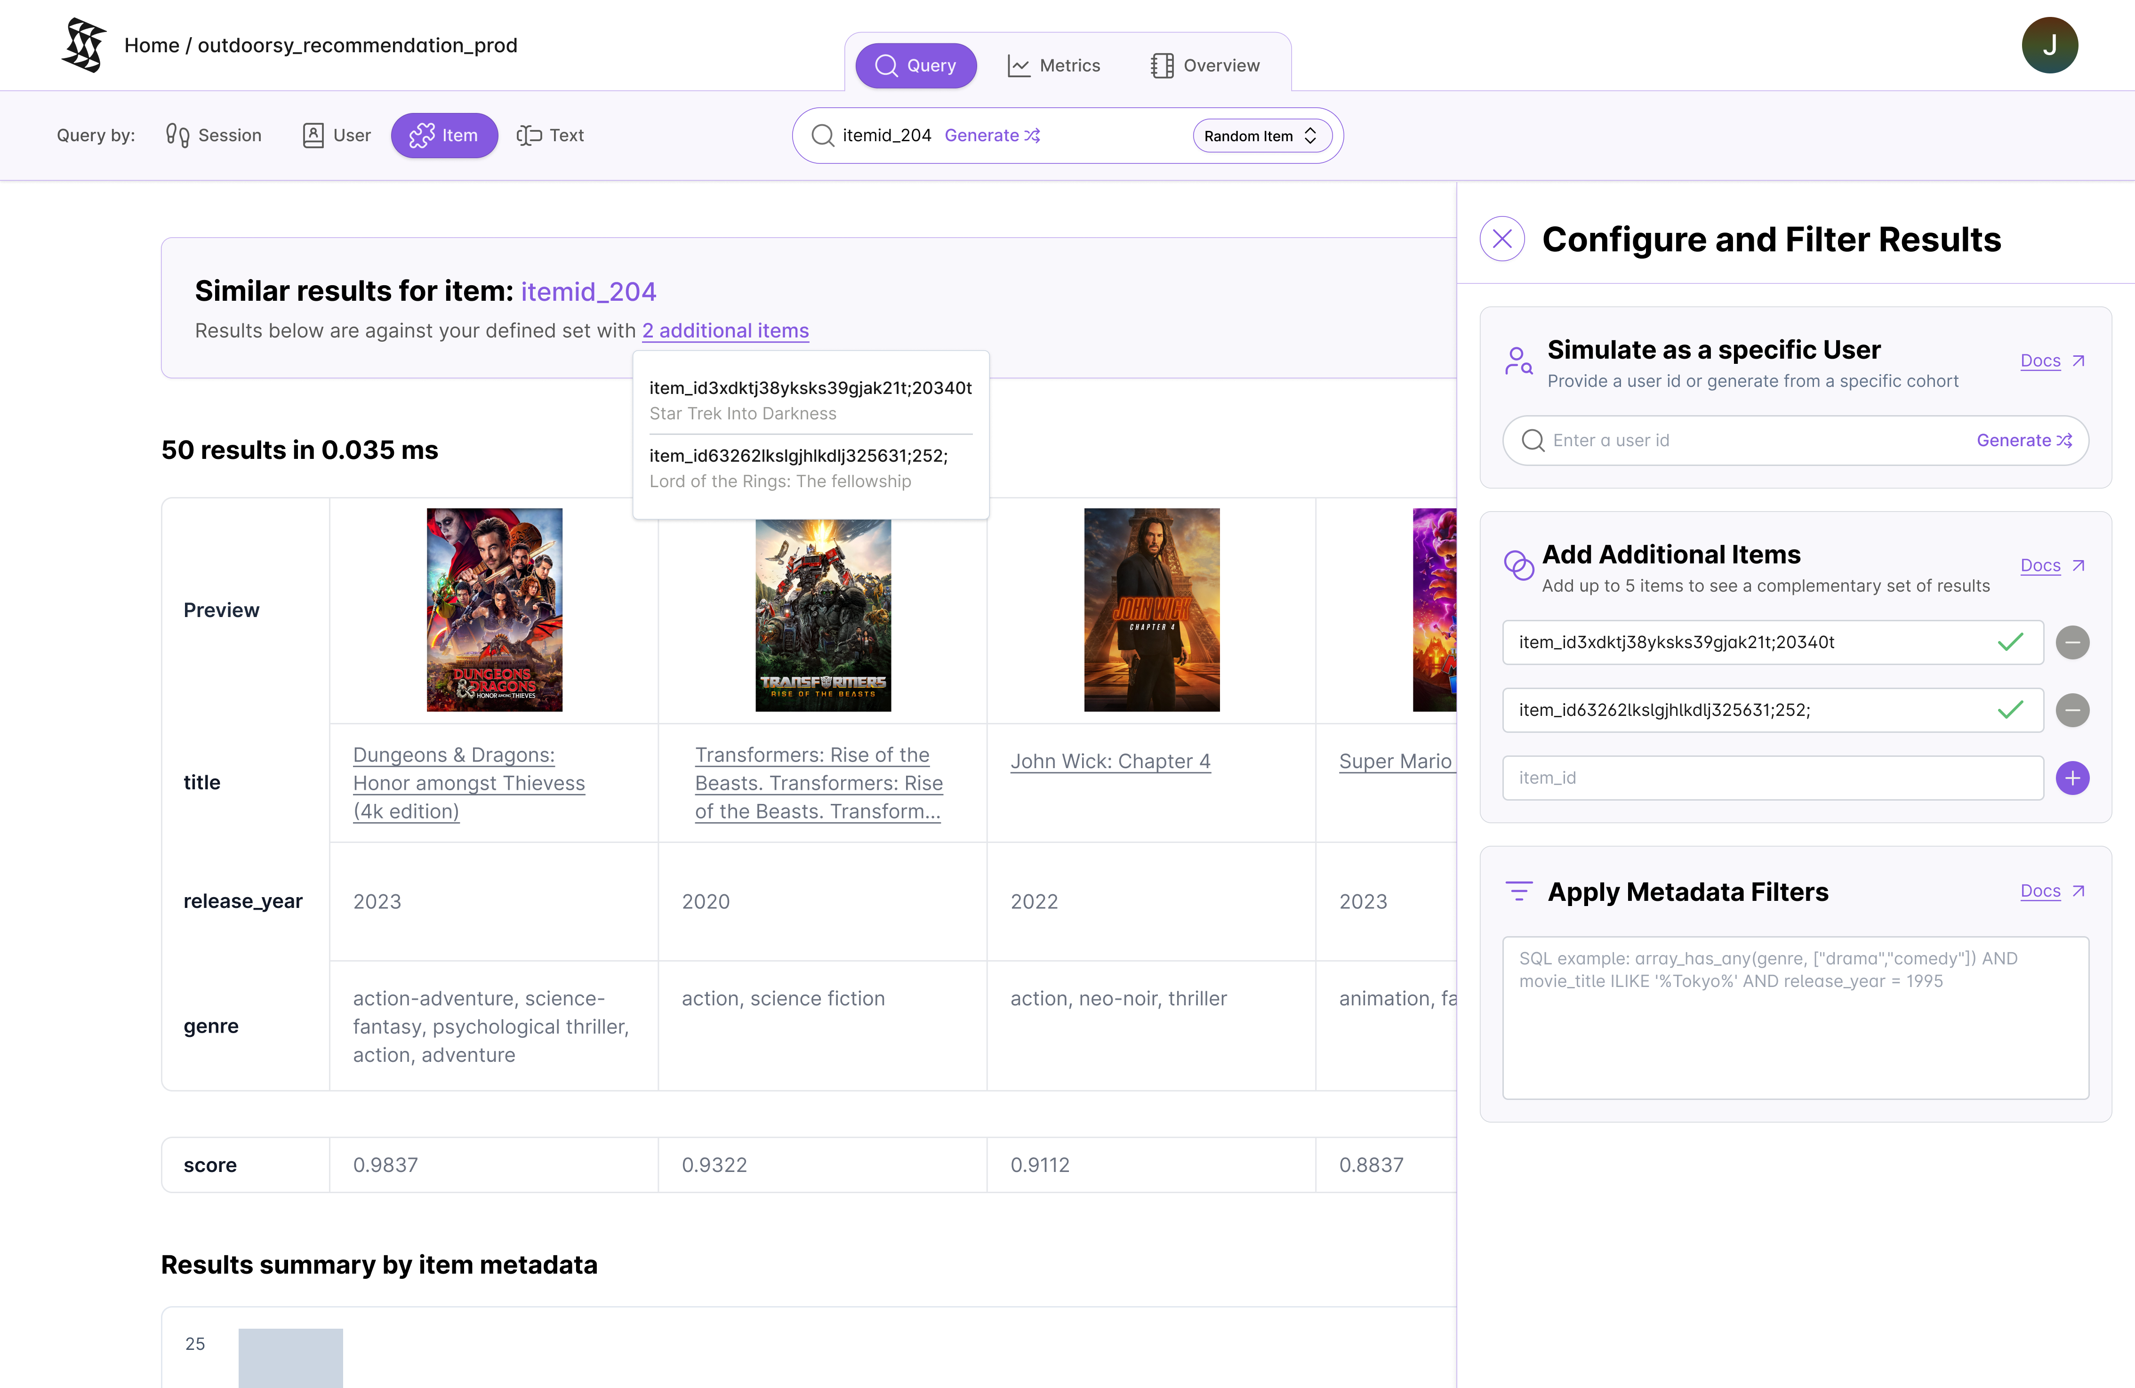
Task: Close the Configure and Filter Results panel
Action: coord(1501,239)
